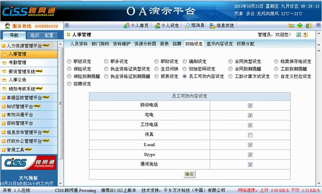Click the green refresh icon beside welcome text

coord(299,35)
